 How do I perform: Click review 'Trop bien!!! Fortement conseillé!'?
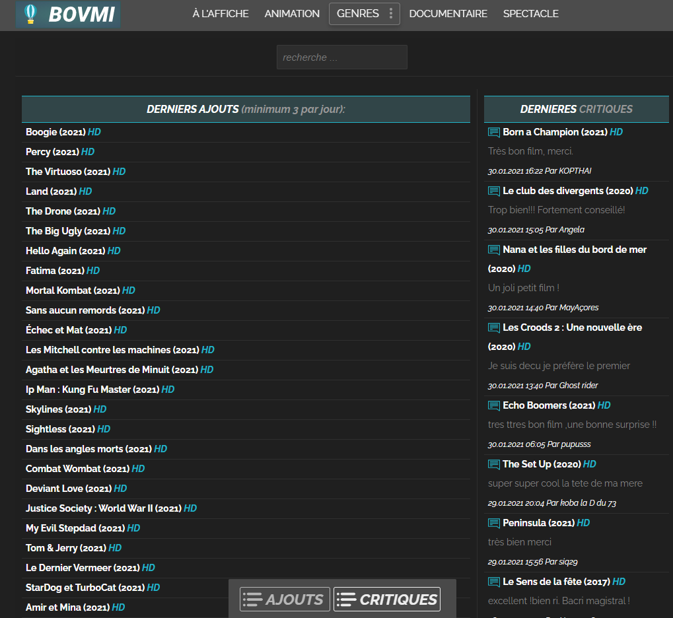pos(556,210)
